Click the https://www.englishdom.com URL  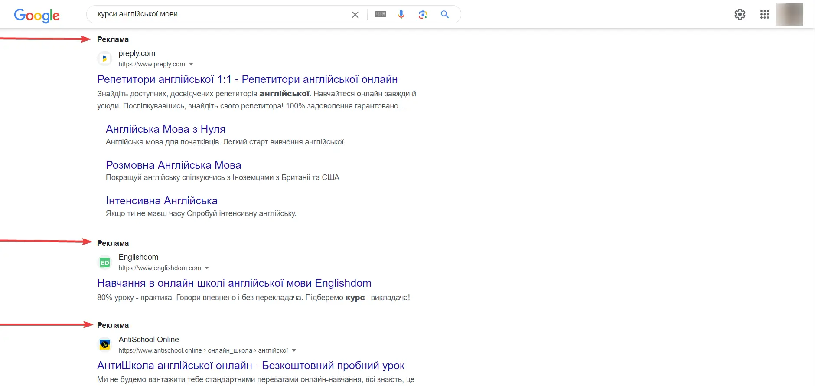[x=160, y=268]
